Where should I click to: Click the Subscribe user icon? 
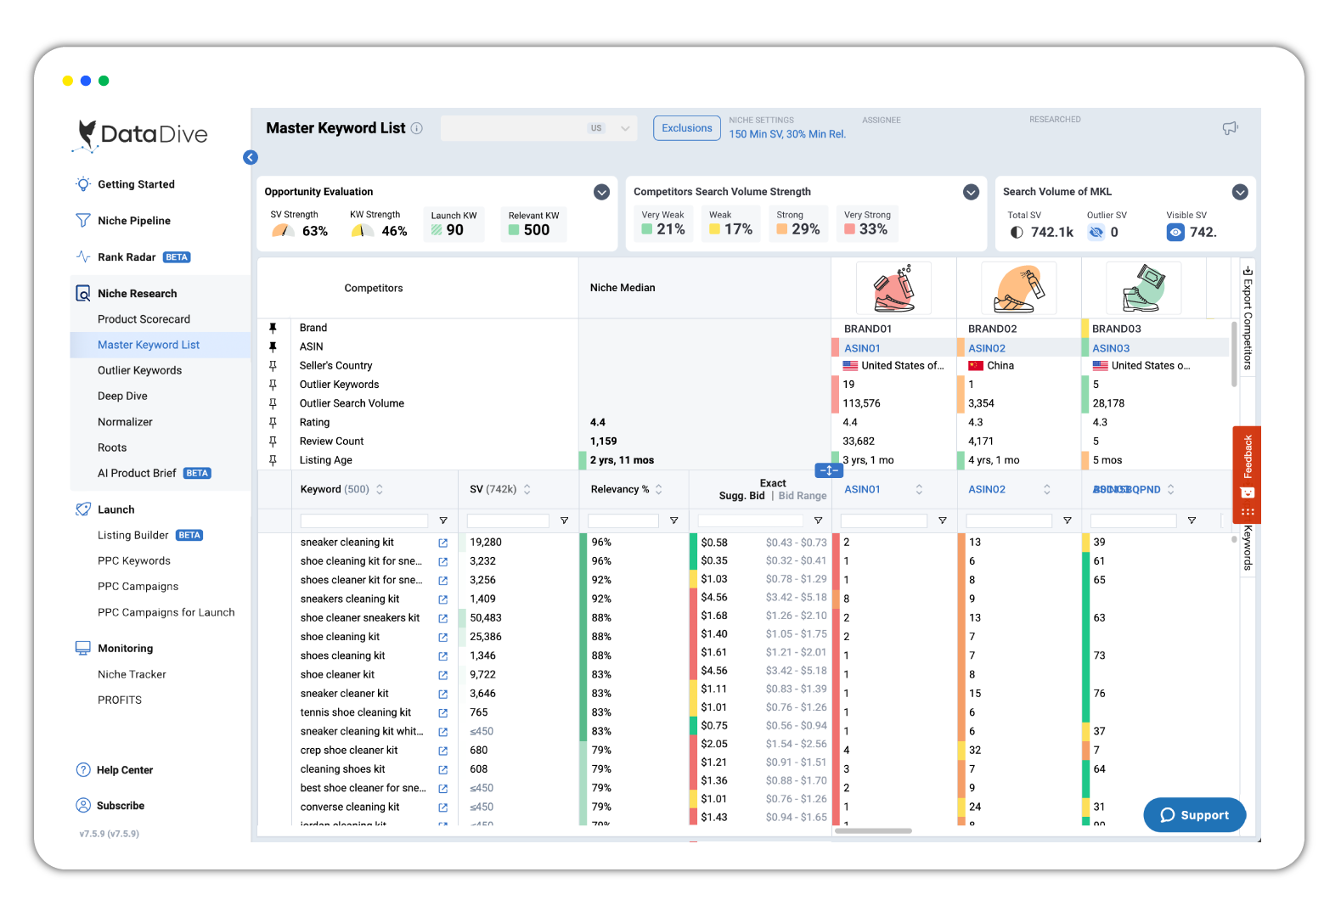83,805
